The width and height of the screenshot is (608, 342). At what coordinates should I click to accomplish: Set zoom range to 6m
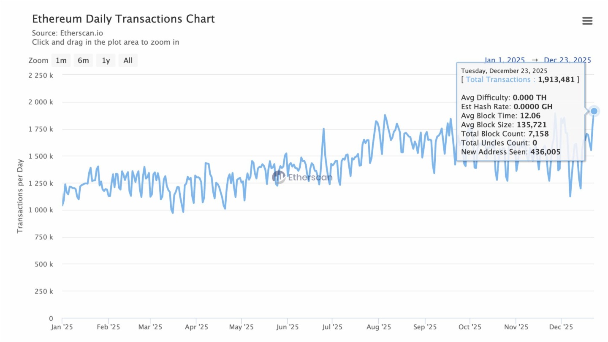pyautogui.click(x=83, y=60)
